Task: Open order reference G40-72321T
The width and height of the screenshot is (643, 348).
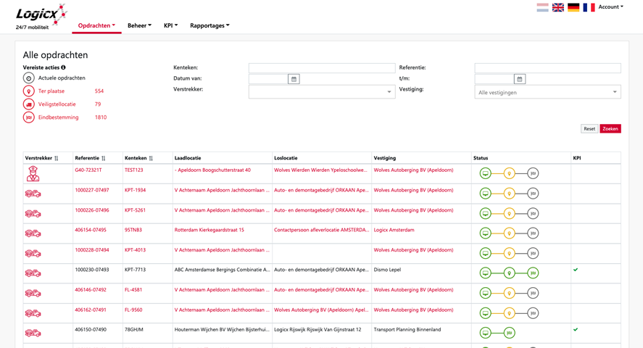Action: click(88, 170)
